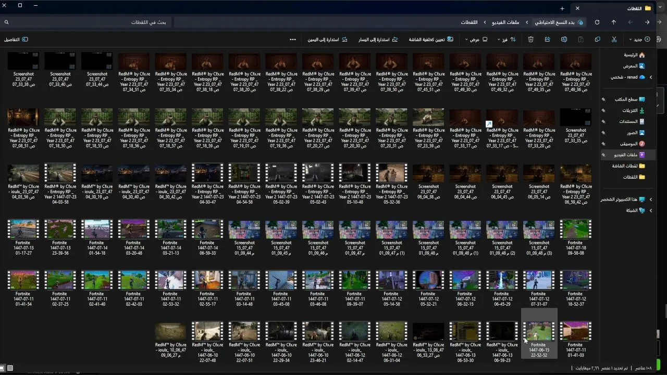
Task: Expand This PC (هذا الكمبيوتر الشخصي) node
Action: [x=650, y=199]
